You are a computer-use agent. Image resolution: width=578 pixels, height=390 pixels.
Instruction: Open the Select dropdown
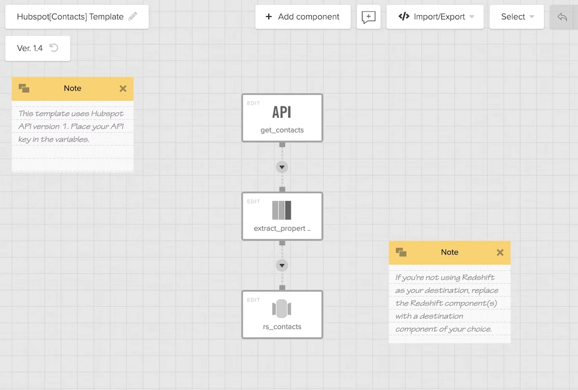tap(517, 17)
